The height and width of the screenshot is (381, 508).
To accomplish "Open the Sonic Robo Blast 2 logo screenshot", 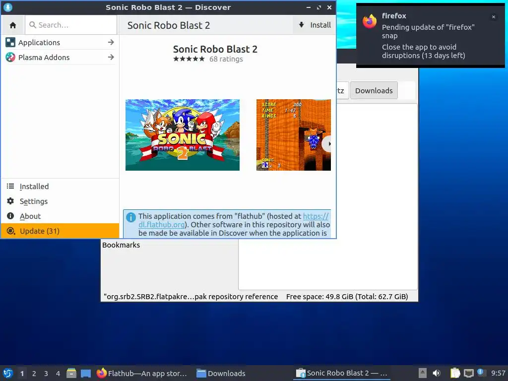I will click(x=183, y=135).
